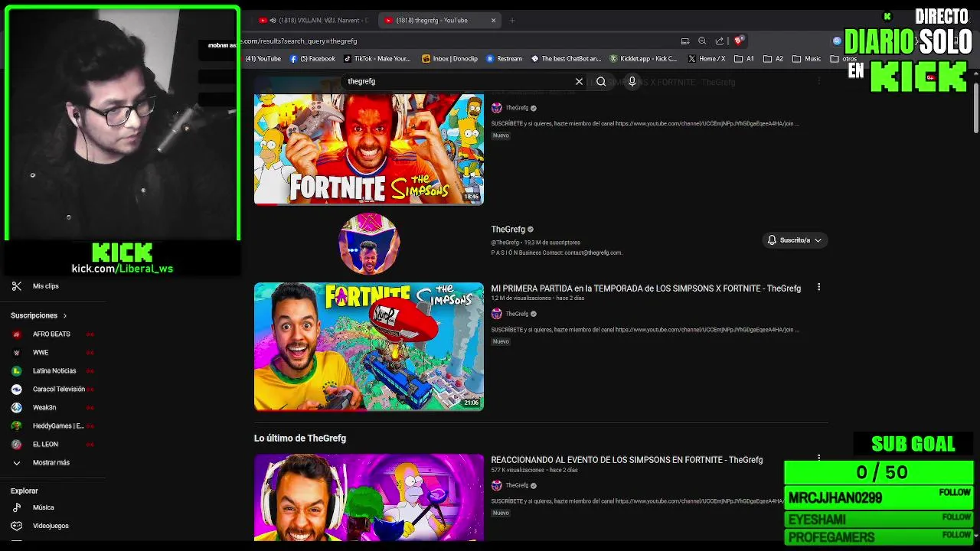Open REACCIONANDO AL EVENTO video title link
This screenshot has width=980, height=551.
(x=626, y=460)
